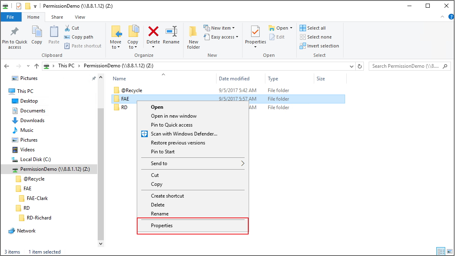Open FAE-Clark folder in tree
Screen dimensions: 455x256
37,198
